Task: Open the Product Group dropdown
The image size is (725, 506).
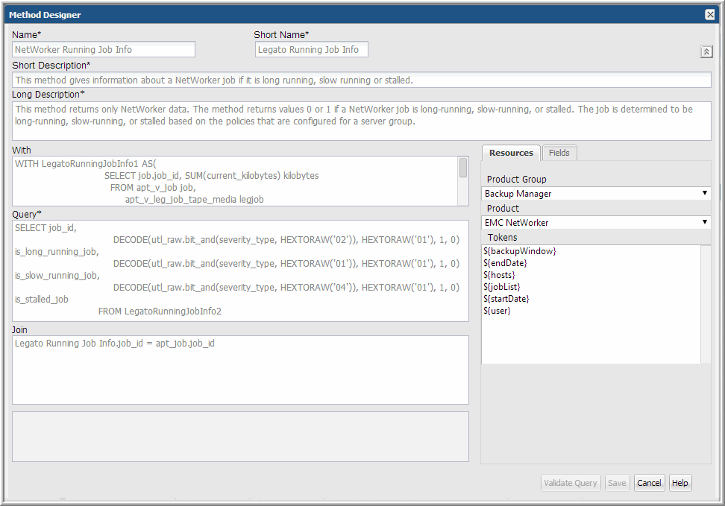Action: pyautogui.click(x=596, y=194)
